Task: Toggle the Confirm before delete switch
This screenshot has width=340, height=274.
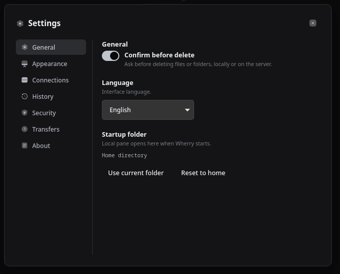Action: tap(111, 56)
